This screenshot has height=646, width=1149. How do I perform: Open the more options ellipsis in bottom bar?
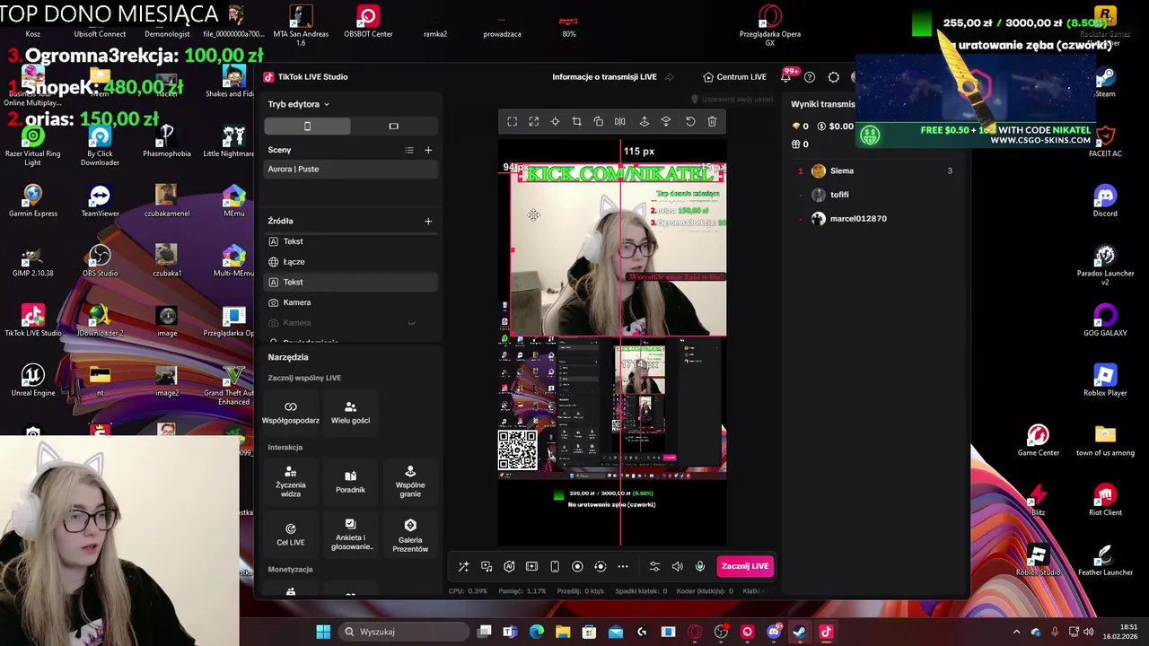[623, 566]
